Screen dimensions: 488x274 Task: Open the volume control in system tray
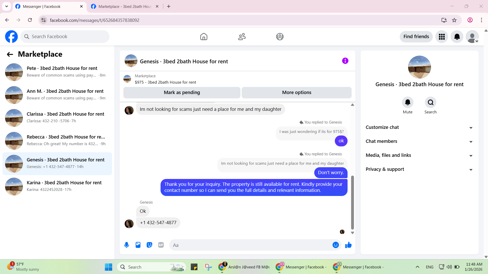(449, 267)
